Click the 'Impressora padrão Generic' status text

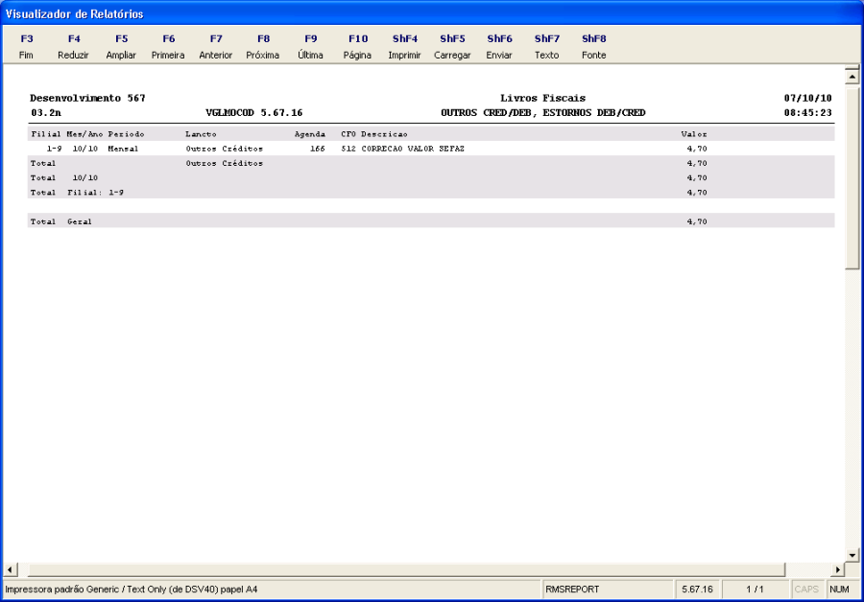[x=132, y=590]
